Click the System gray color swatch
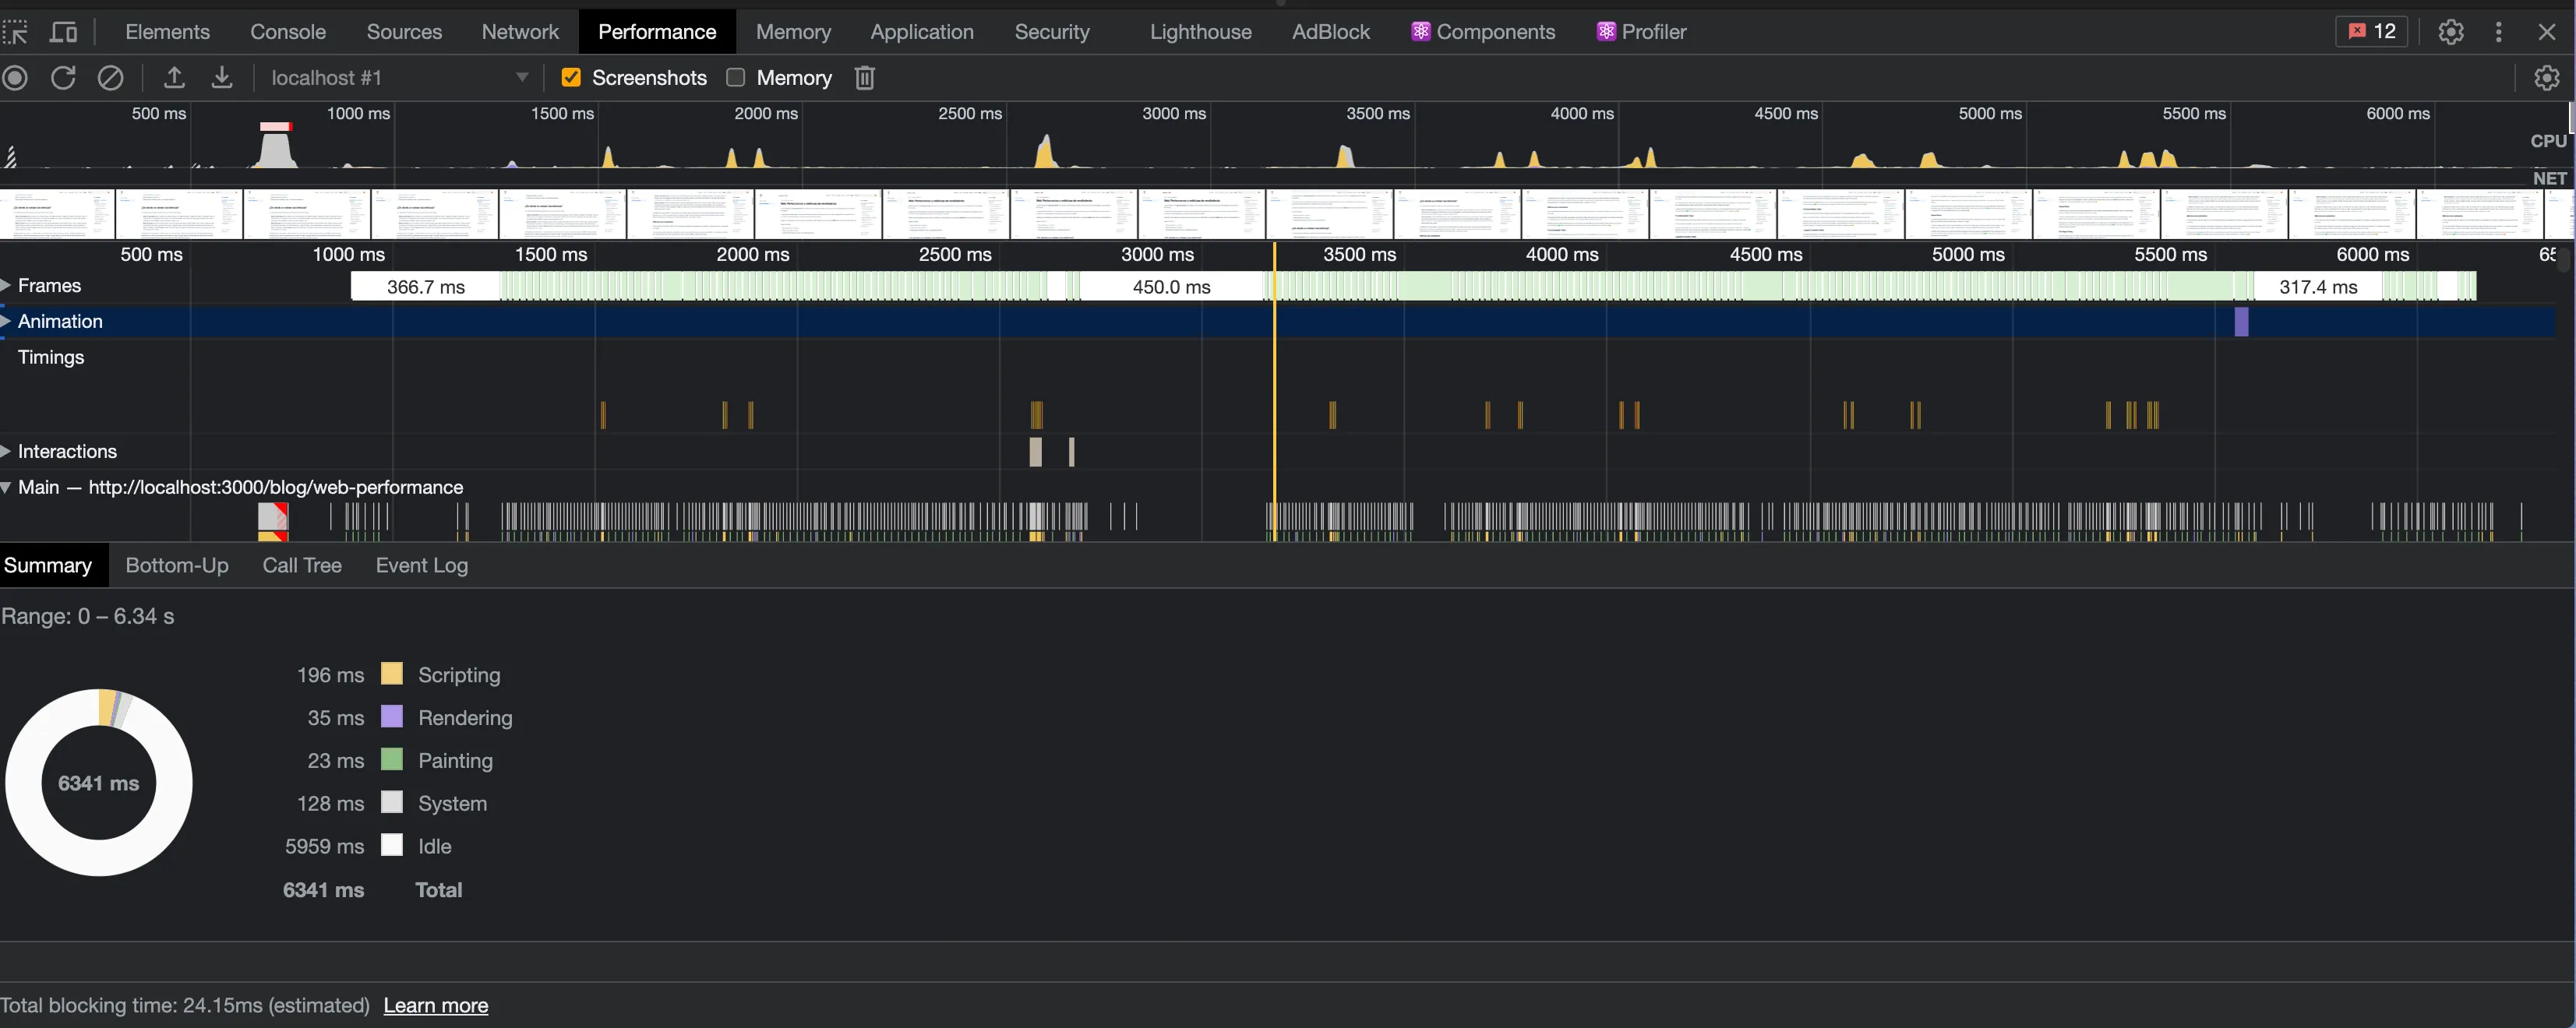2576x1028 pixels. coord(392,802)
